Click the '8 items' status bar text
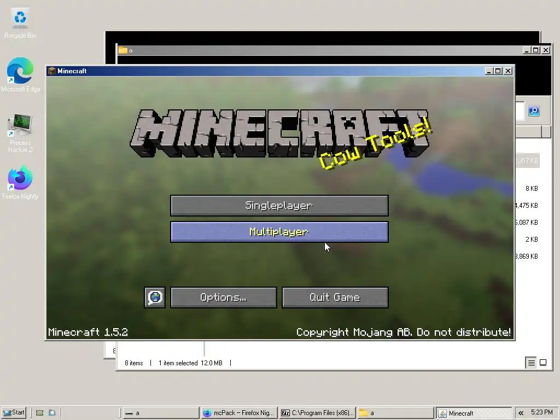560x420 pixels. (133, 363)
